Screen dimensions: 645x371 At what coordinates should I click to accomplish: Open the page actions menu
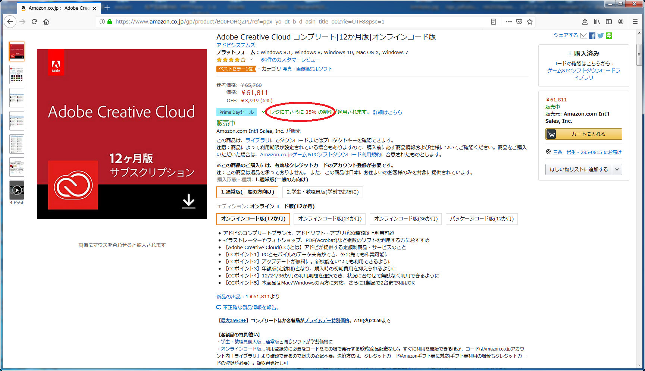pos(508,22)
